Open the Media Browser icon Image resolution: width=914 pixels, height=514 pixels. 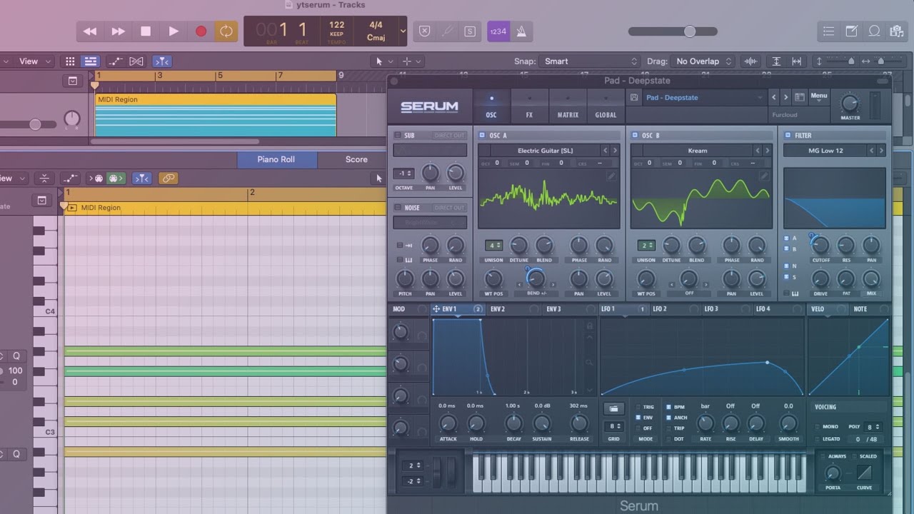tap(896, 31)
